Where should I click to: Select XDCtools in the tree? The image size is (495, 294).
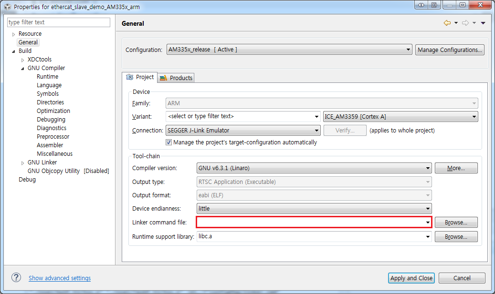pos(40,59)
